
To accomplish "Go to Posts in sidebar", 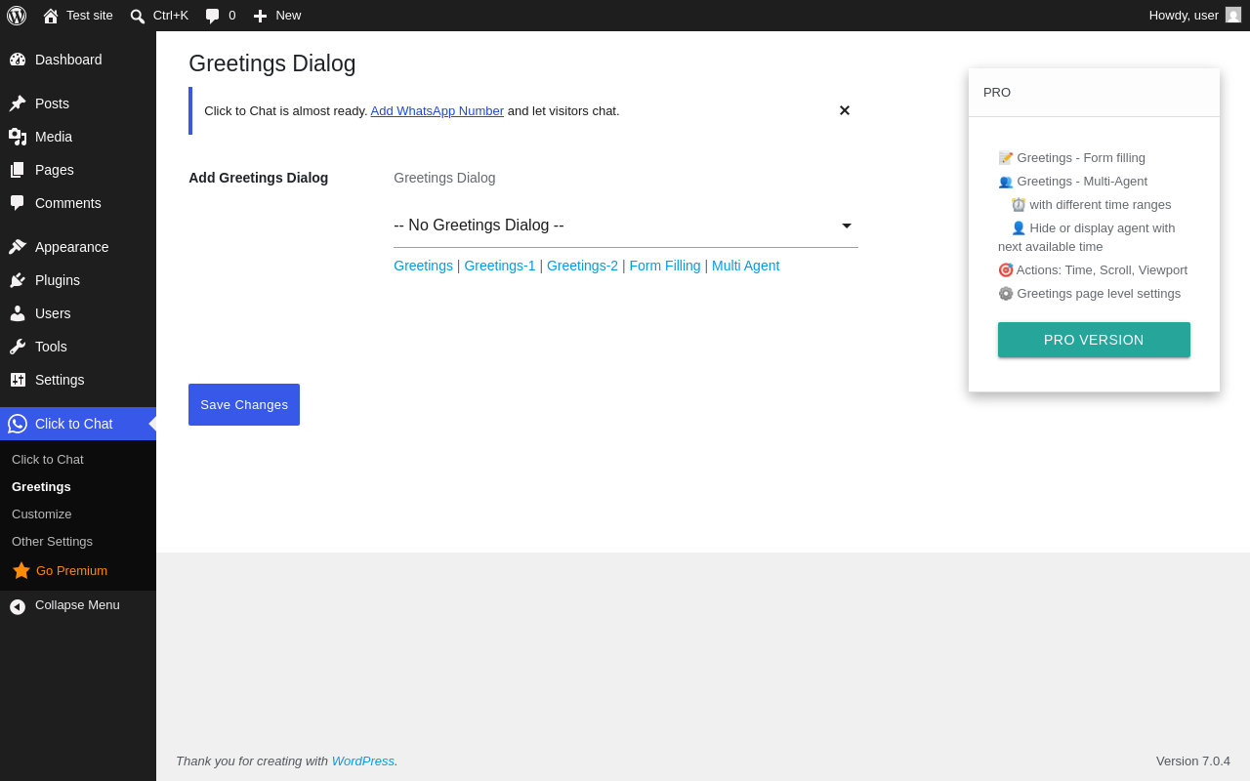I will tap(52, 103).
